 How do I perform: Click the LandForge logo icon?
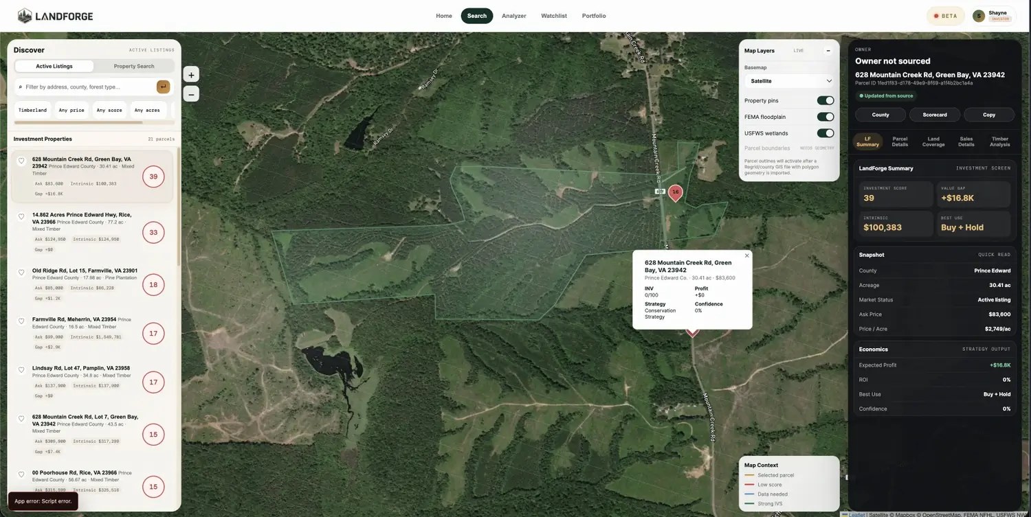click(24, 16)
